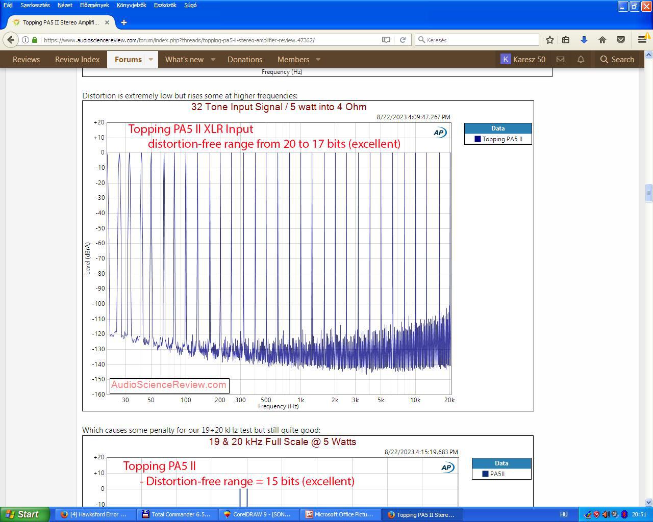The height and width of the screenshot is (522, 653).
Task: Click the Karesz 50 avatar icon
Action: [x=506, y=59]
